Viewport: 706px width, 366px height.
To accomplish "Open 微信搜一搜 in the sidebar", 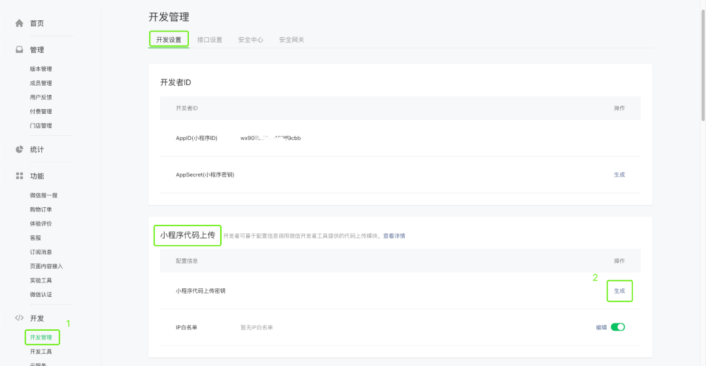I will point(44,195).
